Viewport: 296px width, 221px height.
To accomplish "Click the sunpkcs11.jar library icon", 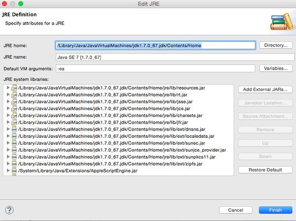I will click(14, 157).
